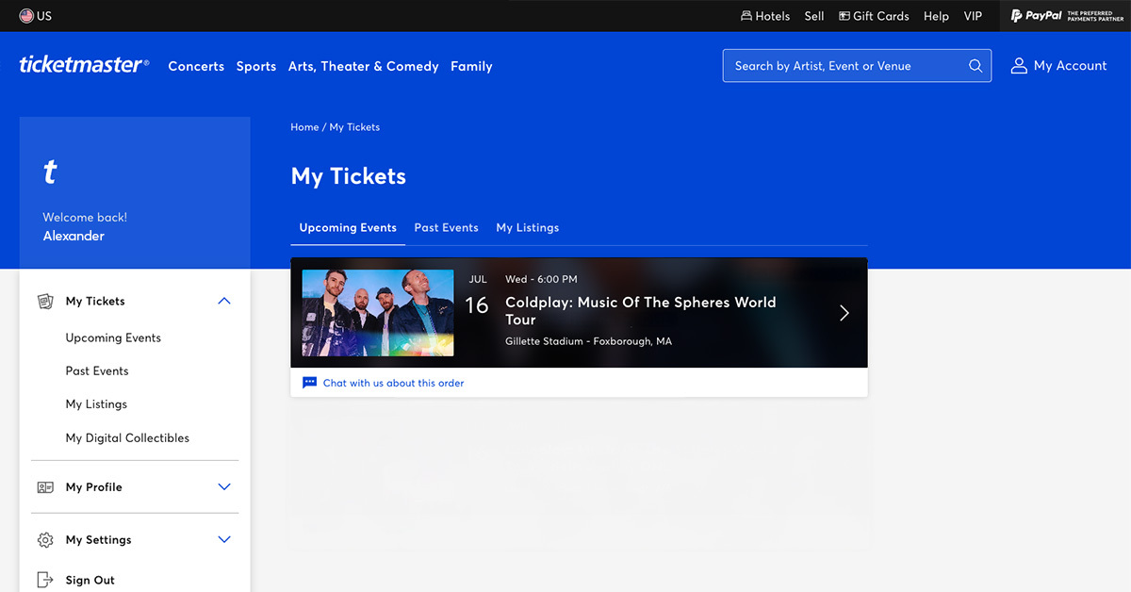This screenshot has height=592, width=1131.
Task: Switch to the Past Events tab
Action: pyautogui.click(x=446, y=227)
